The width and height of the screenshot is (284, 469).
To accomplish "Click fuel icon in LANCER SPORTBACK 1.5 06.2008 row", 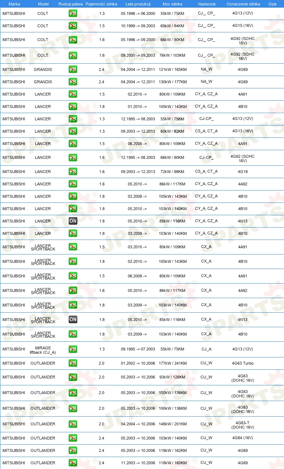I will point(73,276).
